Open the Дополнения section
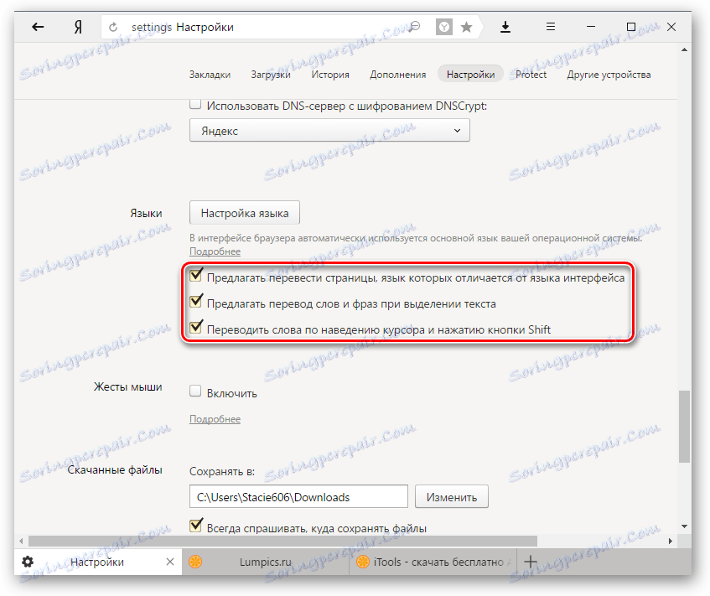This screenshot has width=710, height=596. pos(397,75)
